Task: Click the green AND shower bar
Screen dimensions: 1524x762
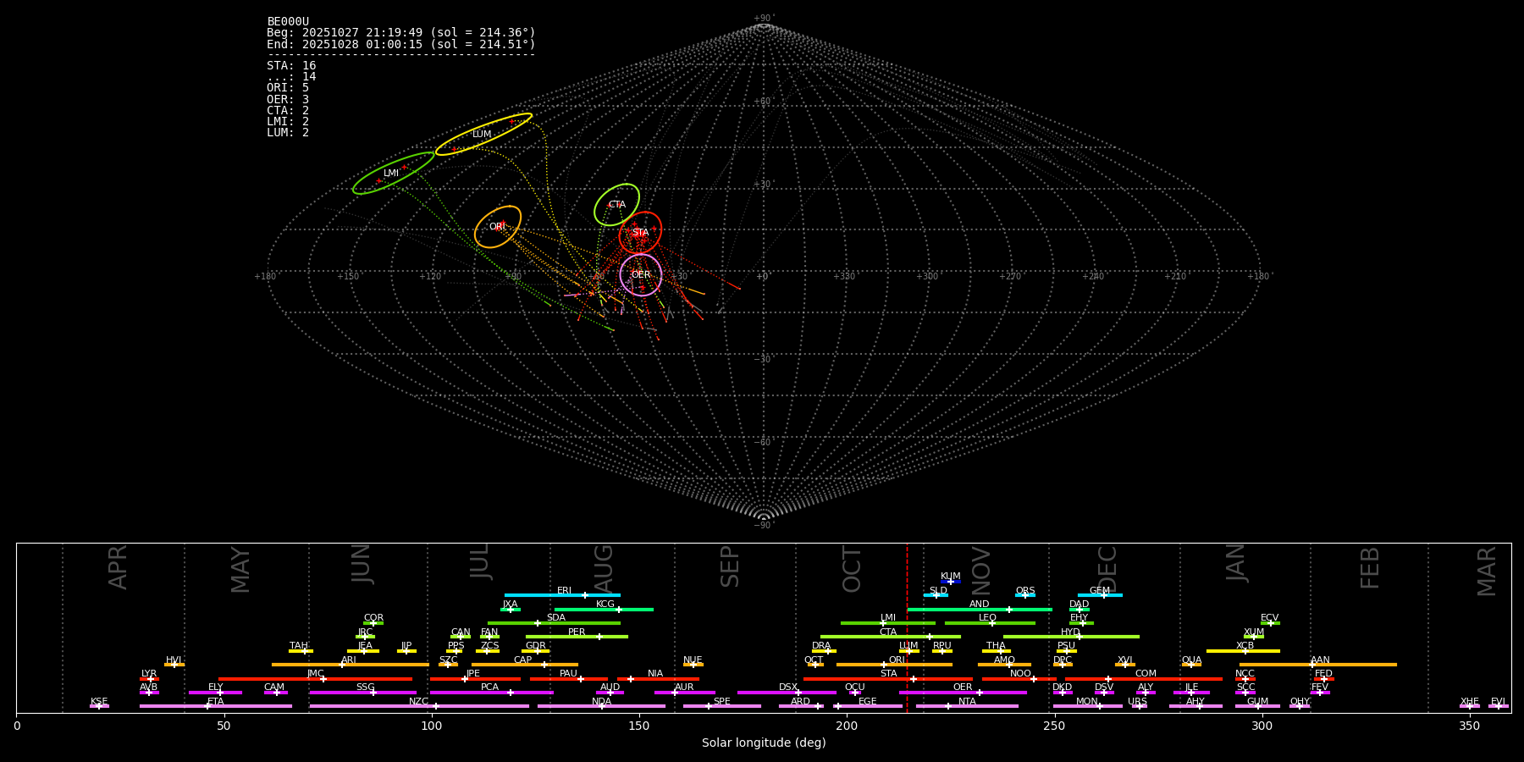Action: coord(980,610)
